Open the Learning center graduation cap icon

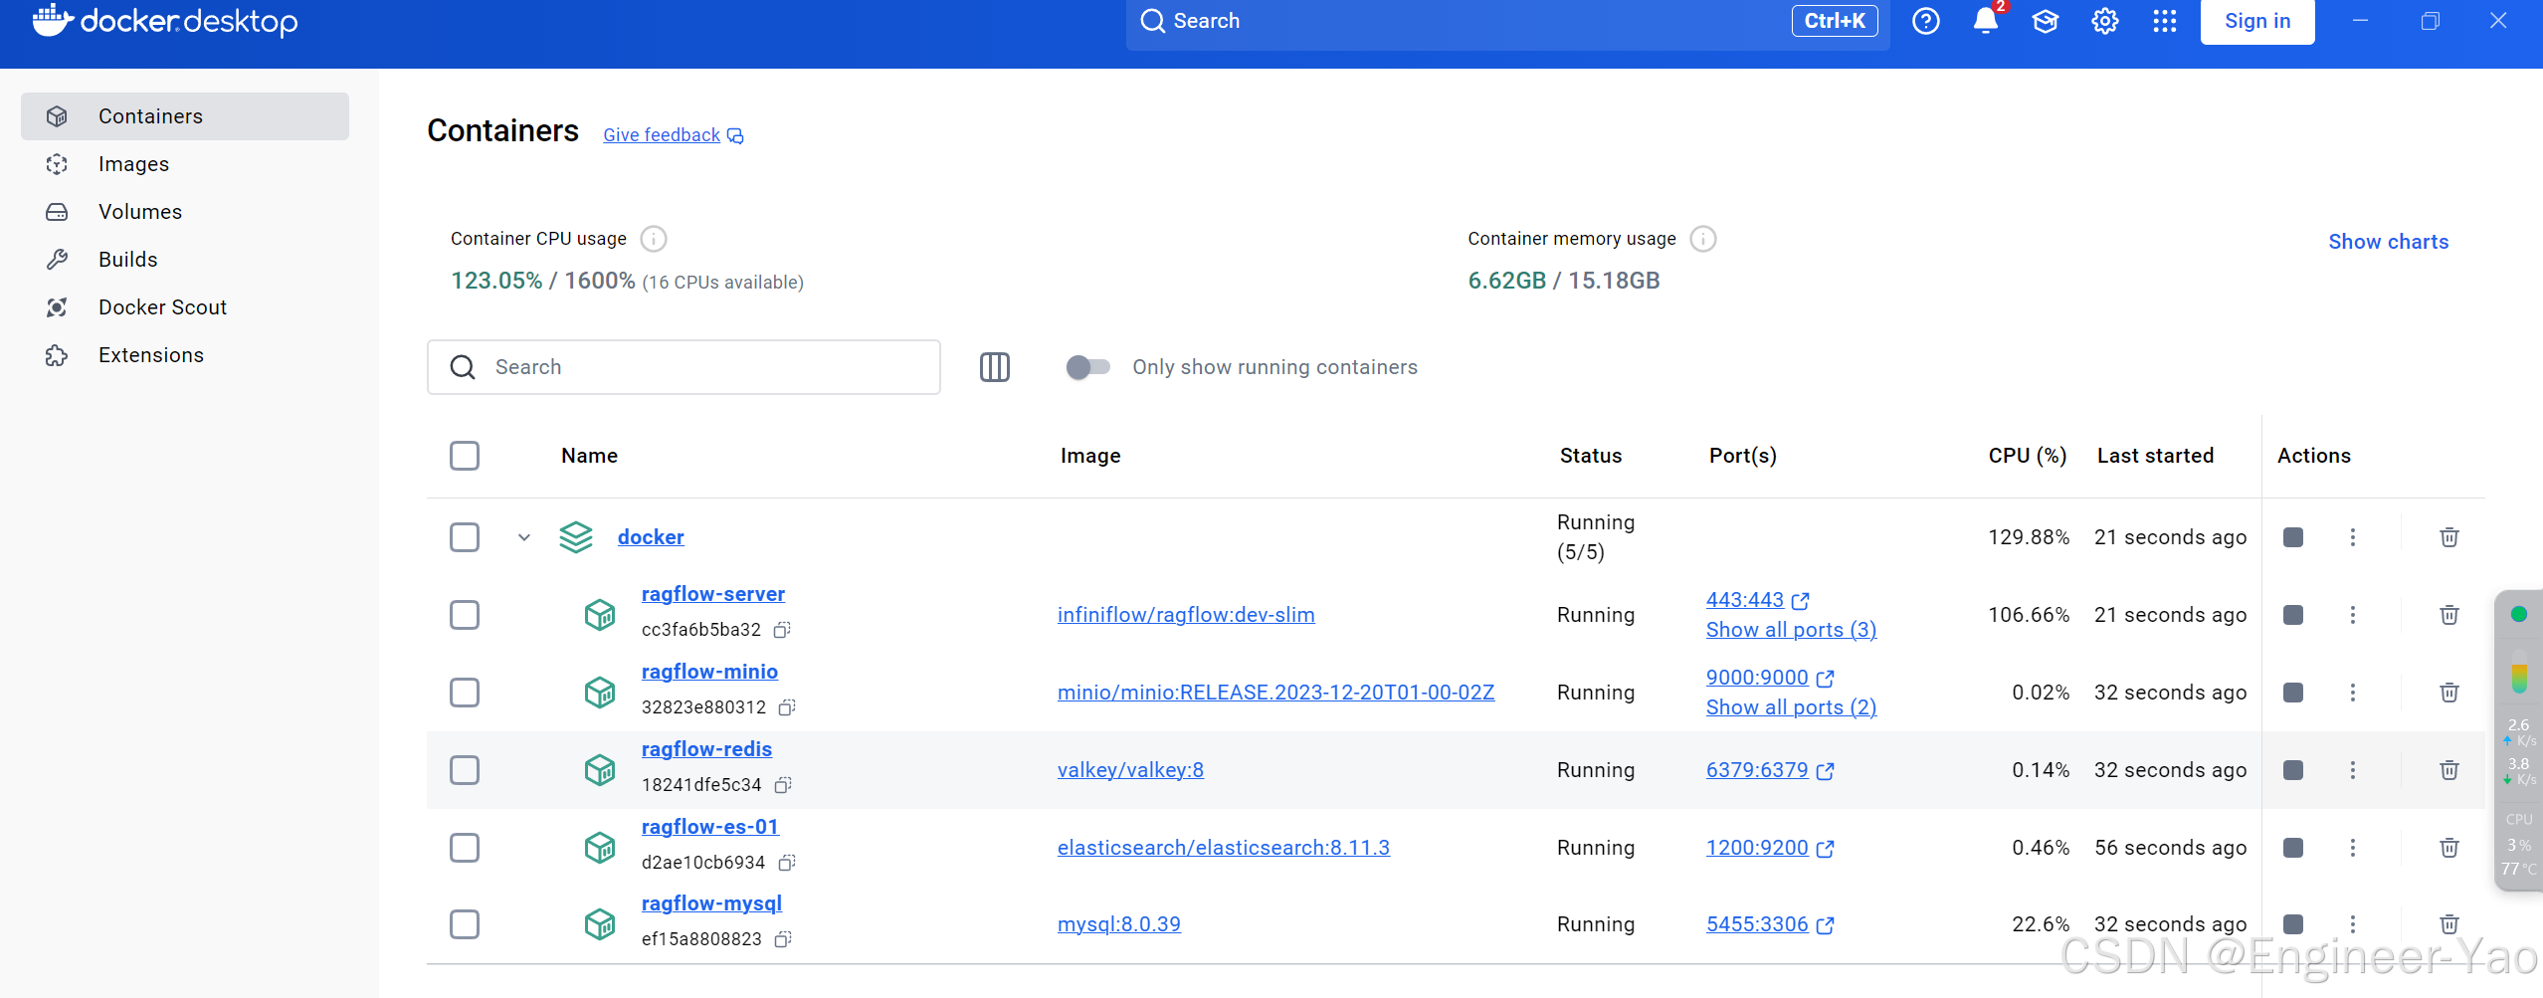(2046, 21)
